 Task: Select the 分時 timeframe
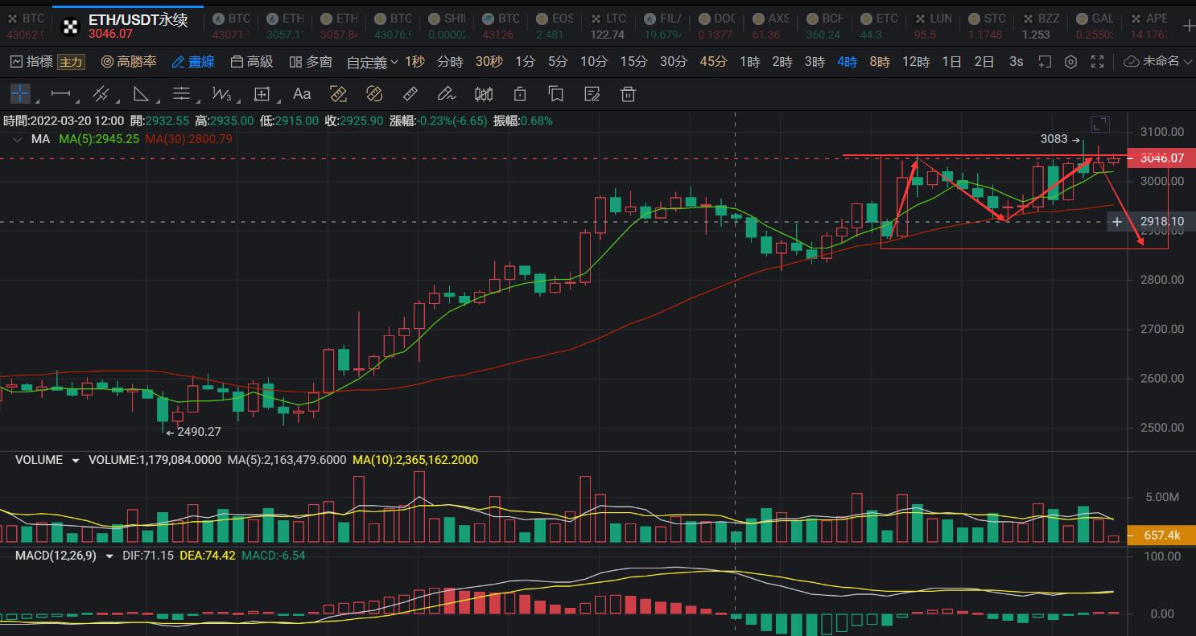(x=450, y=62)
